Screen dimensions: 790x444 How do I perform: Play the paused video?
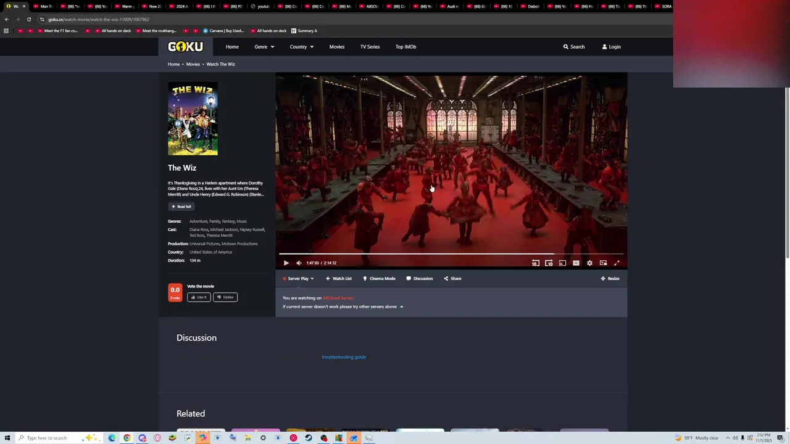[286, 263]
